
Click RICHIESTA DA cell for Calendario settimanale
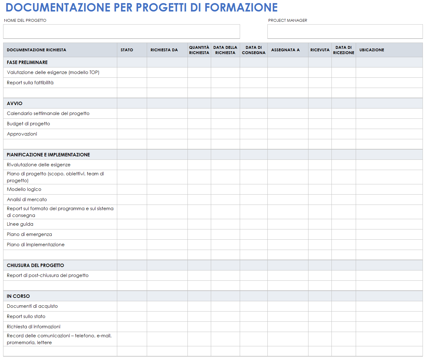coord(167,113)
